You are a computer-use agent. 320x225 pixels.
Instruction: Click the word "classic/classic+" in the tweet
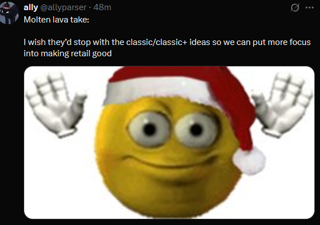point(157,42)
